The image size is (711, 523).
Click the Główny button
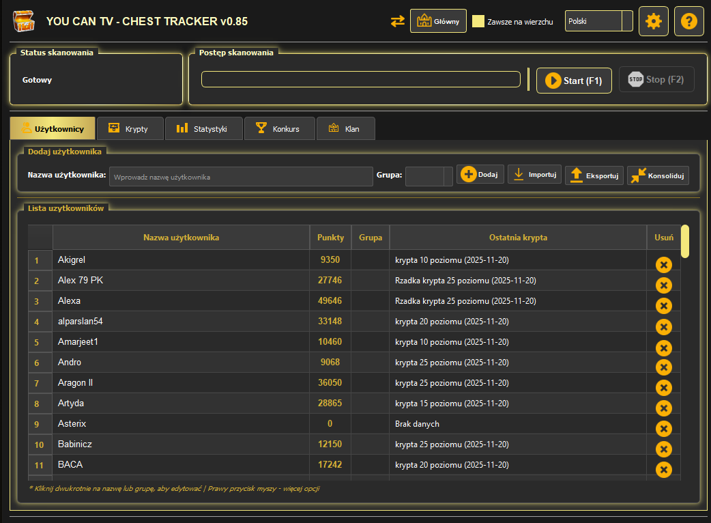click(x=438, y=21)
